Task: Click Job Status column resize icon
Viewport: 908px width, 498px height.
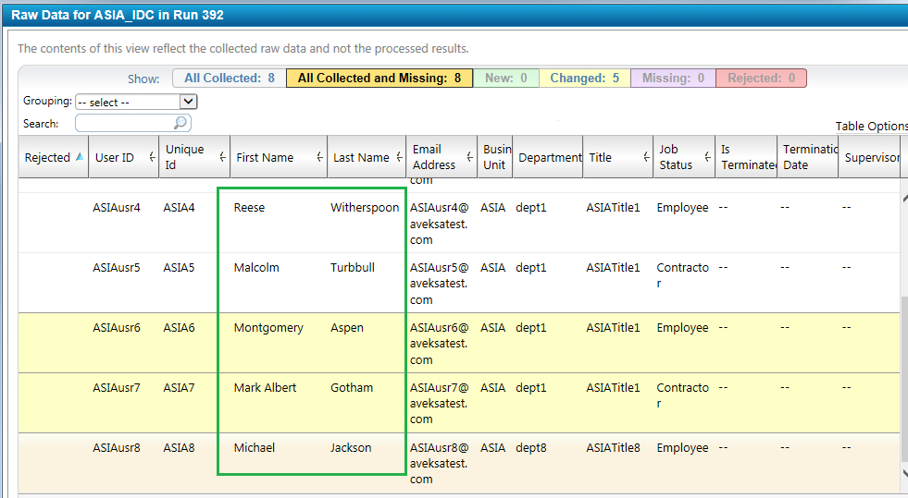Action: point(707,158)
